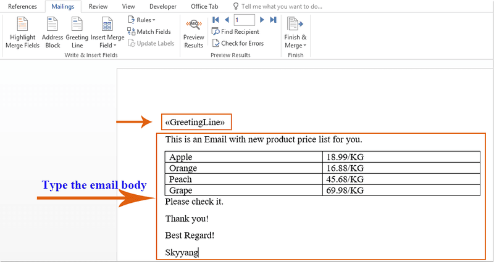Click the "Thank you!" line
Screen dimensions: 494x262
click(x=187, y=218)
